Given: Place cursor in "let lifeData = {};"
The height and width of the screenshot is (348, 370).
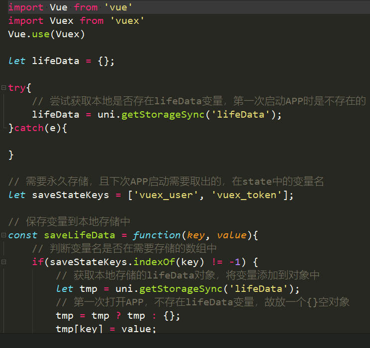Looking at the screenshot, I should [x=61, y=61].
